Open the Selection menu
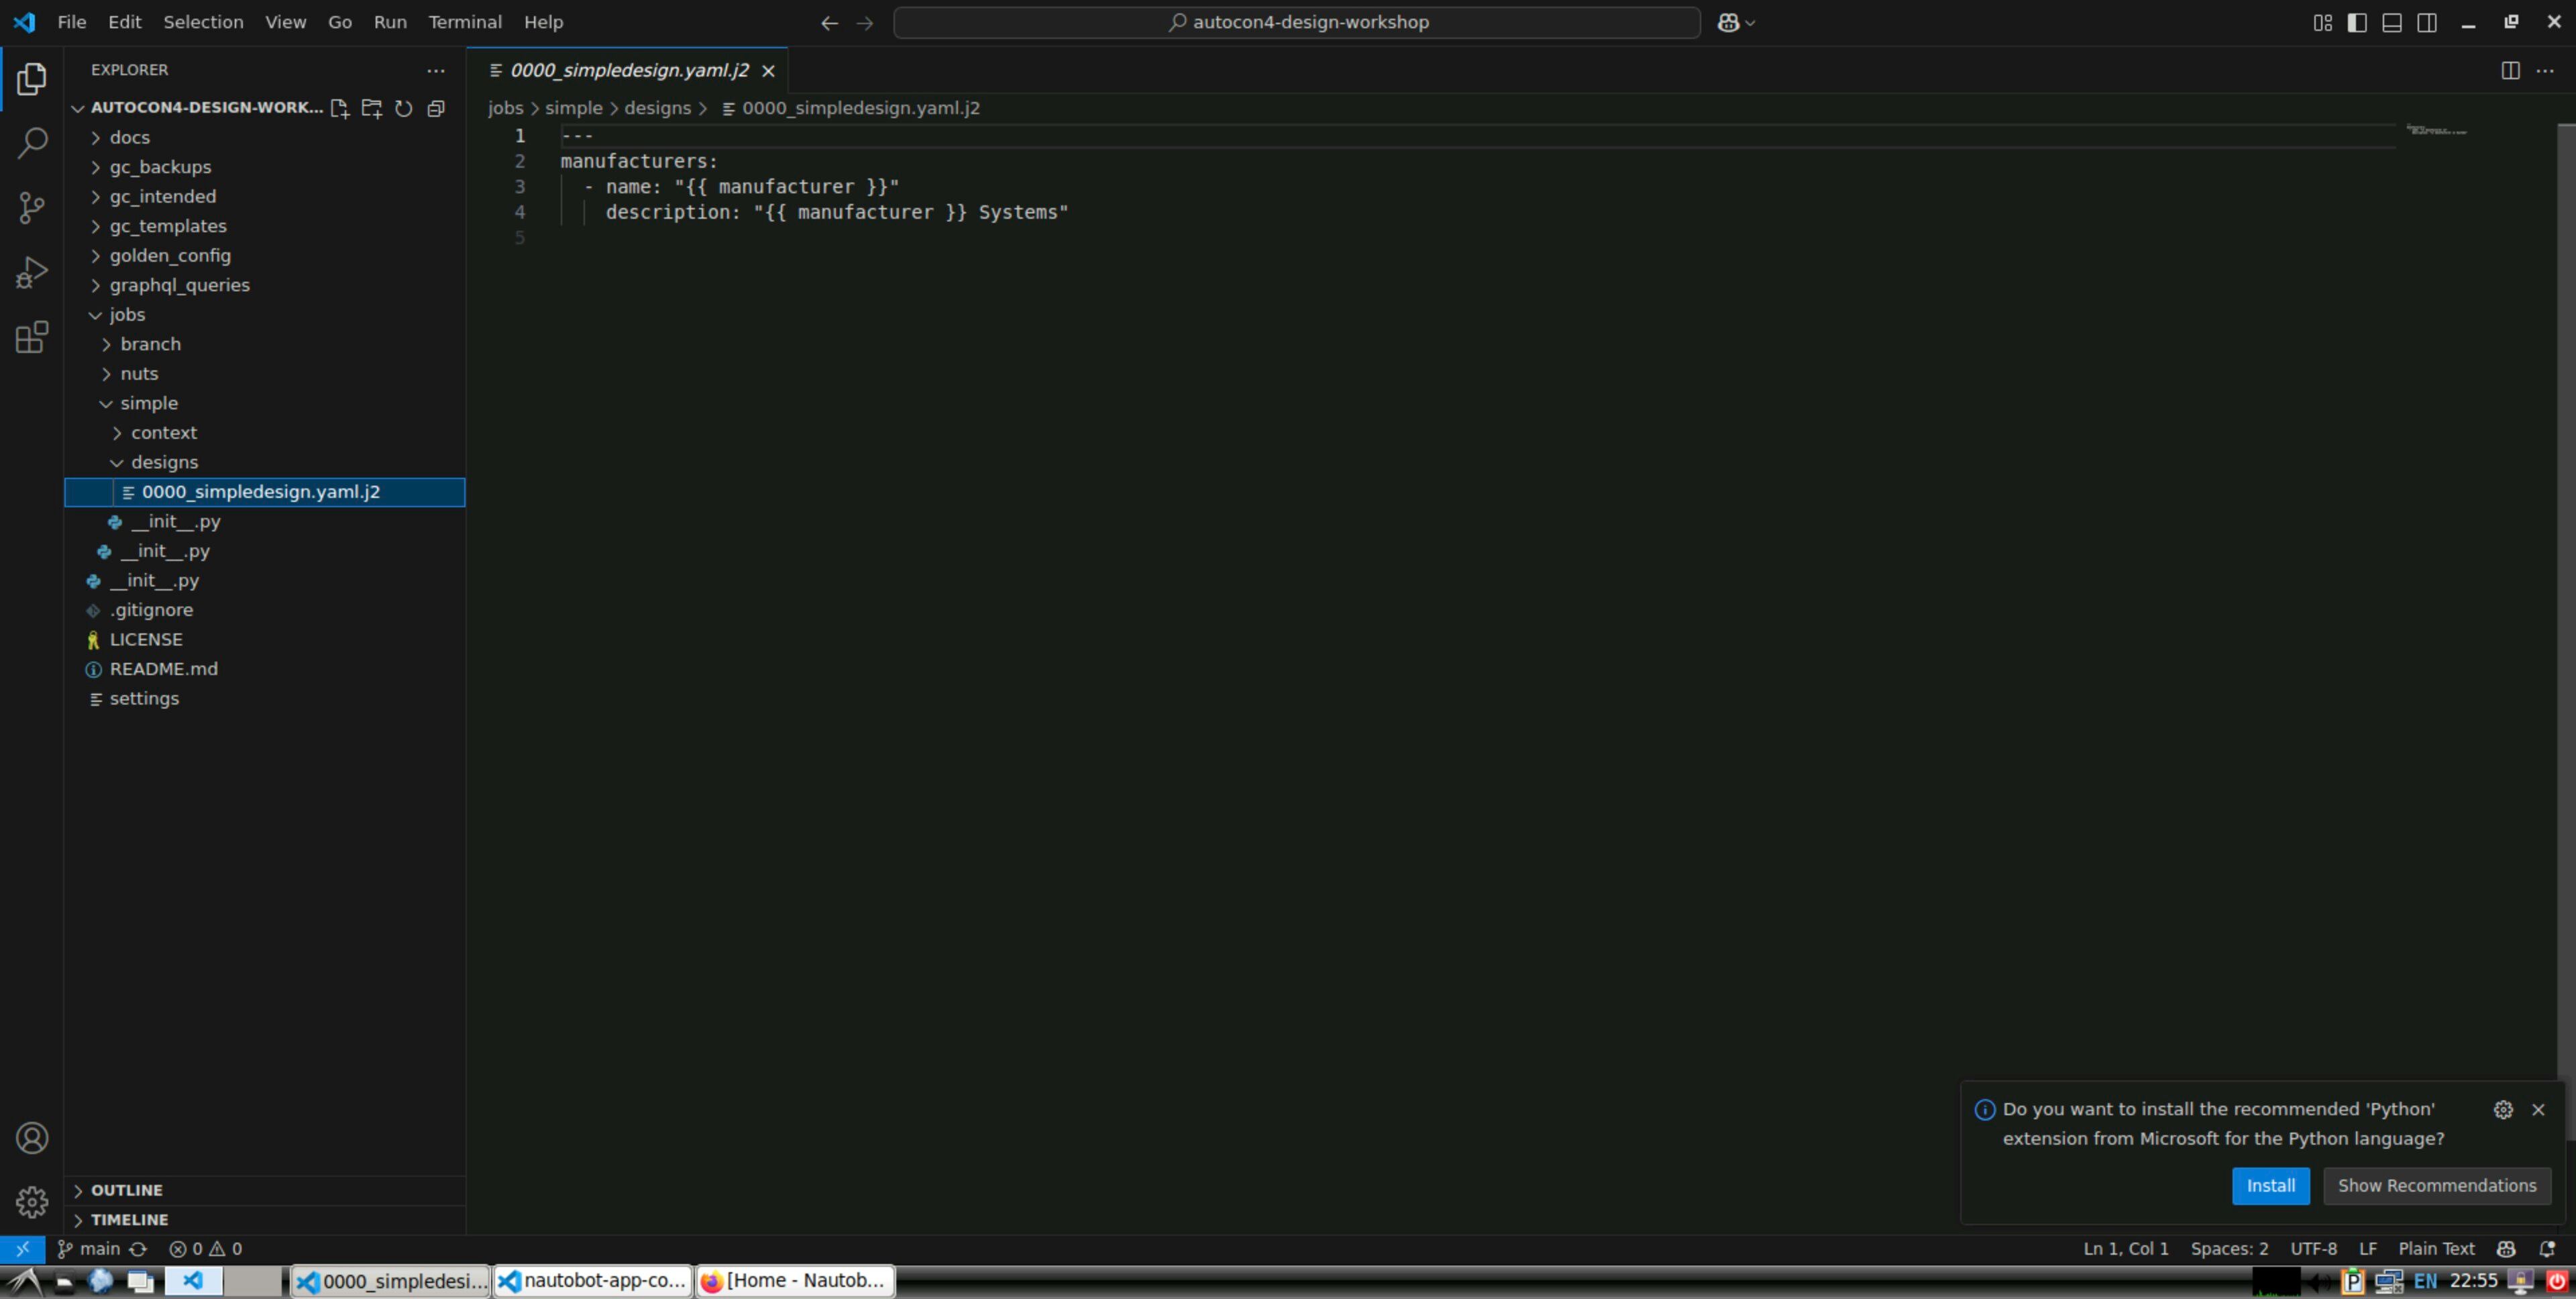 203,22
